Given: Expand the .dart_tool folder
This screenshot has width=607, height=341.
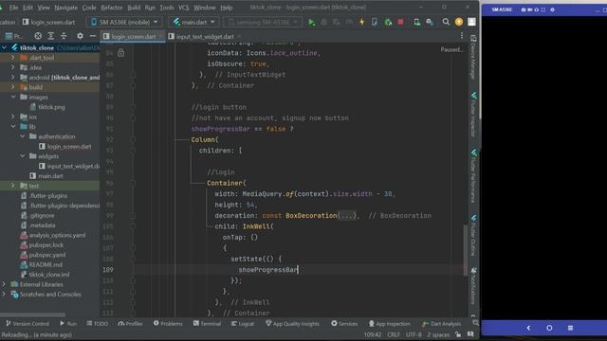Looking at the screenshot, I should (12, 58).
